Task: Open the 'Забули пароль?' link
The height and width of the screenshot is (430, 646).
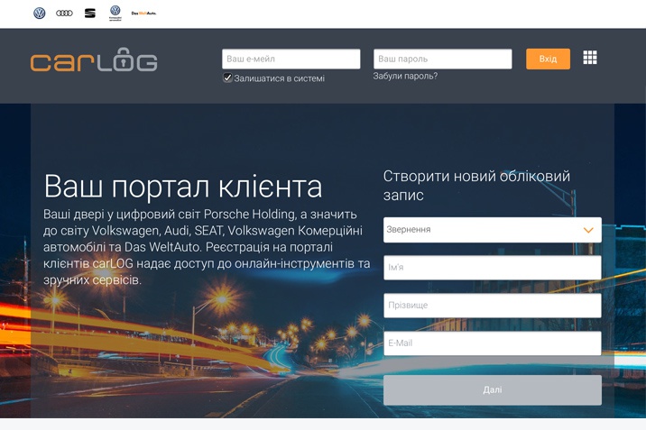Action: 405,76
